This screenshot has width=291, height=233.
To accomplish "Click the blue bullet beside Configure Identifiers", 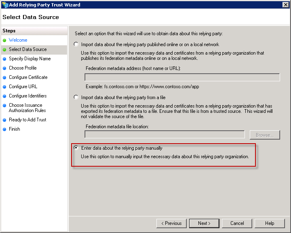I will coord(4,96).
